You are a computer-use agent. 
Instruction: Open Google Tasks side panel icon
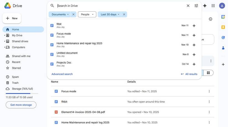223,38
